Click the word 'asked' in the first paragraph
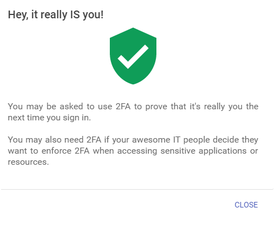 (71, 107)
